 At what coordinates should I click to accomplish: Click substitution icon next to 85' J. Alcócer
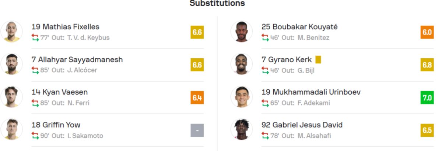(x=35, y=70)
